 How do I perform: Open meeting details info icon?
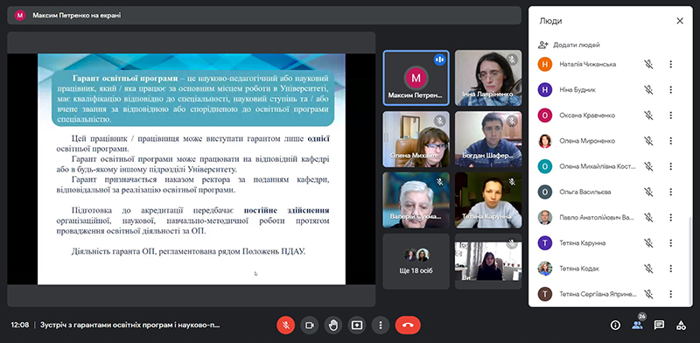[x=615, y=325]
